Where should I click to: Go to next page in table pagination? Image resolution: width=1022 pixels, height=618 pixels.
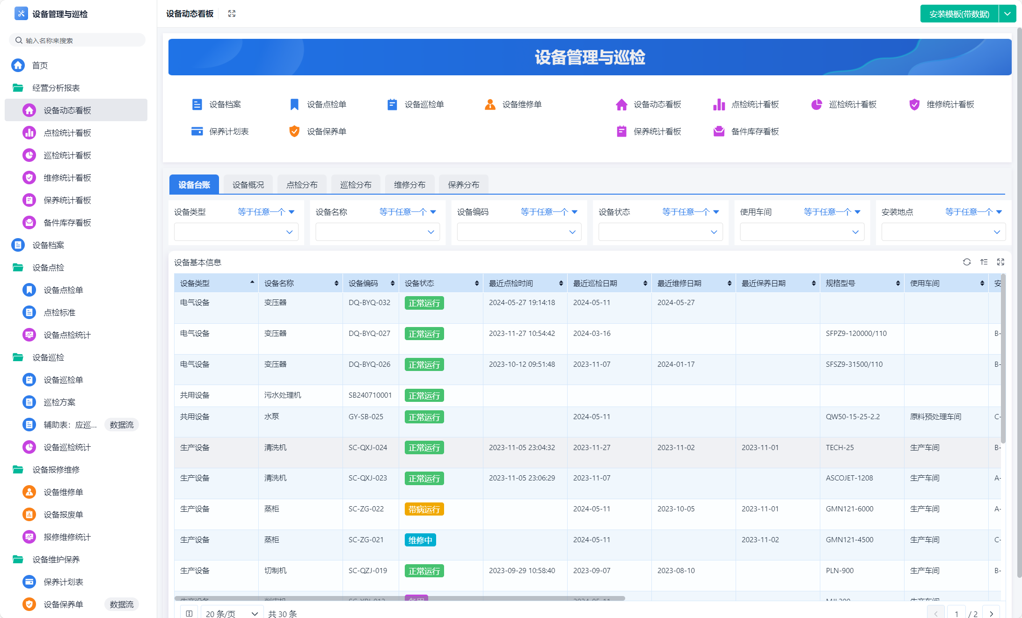point(991,613)
